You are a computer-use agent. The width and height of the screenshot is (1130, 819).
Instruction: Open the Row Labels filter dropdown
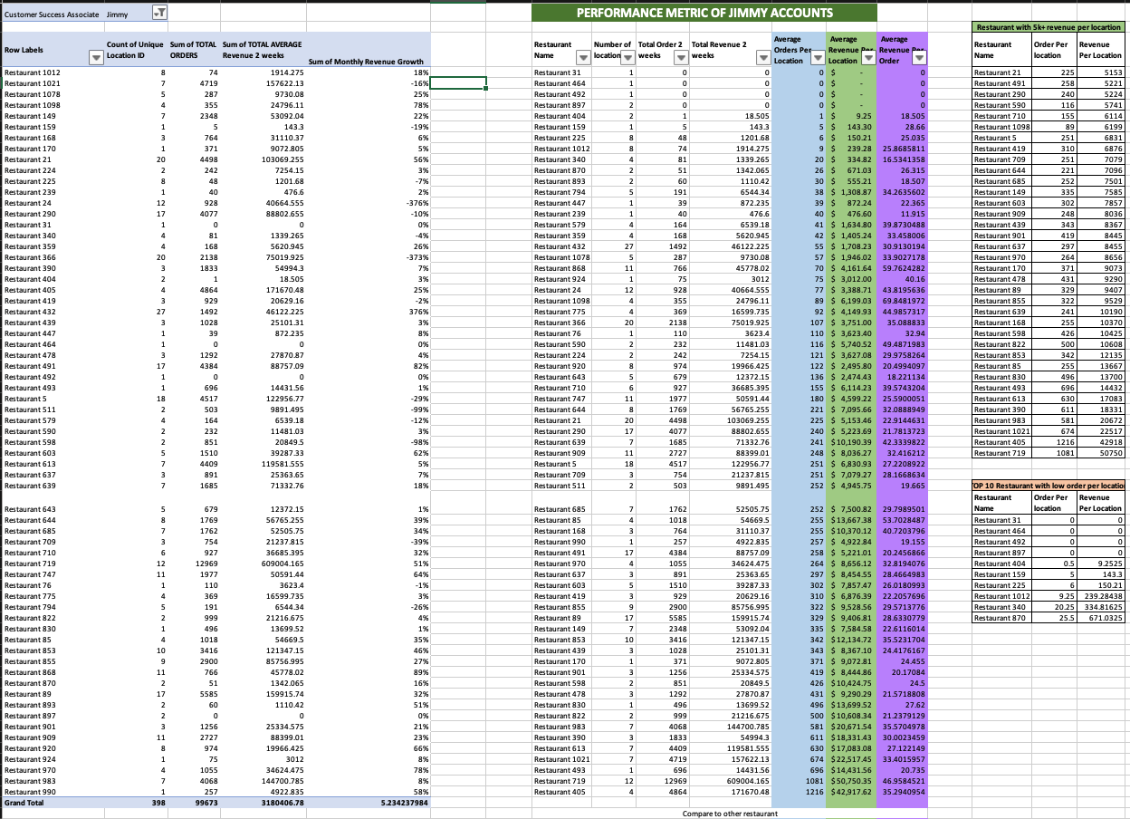pos(97,57)
